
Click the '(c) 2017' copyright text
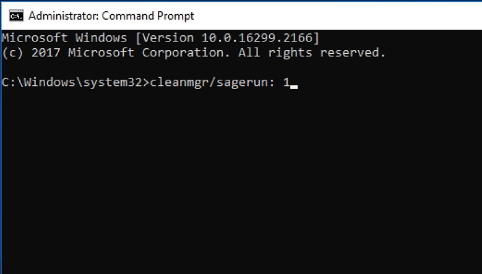click(x=31, y=53)
